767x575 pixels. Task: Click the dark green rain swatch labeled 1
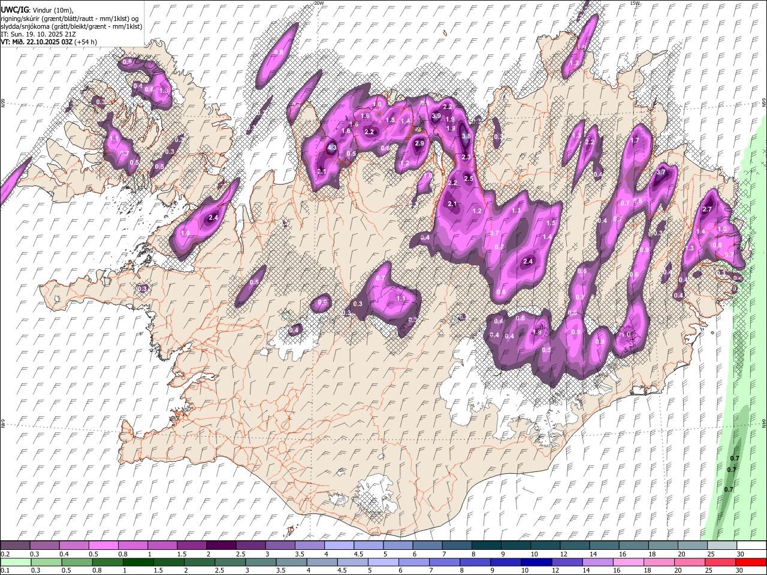pos(138,562)
